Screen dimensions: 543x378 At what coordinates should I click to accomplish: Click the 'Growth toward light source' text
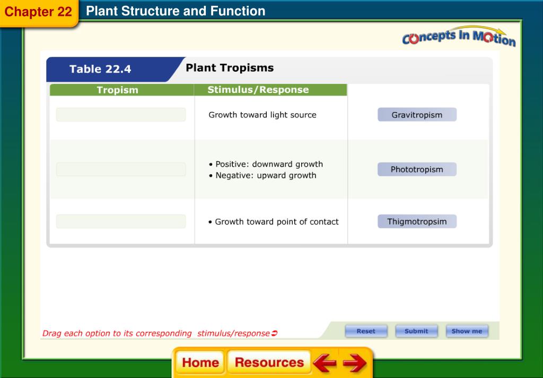click(262, 115)
